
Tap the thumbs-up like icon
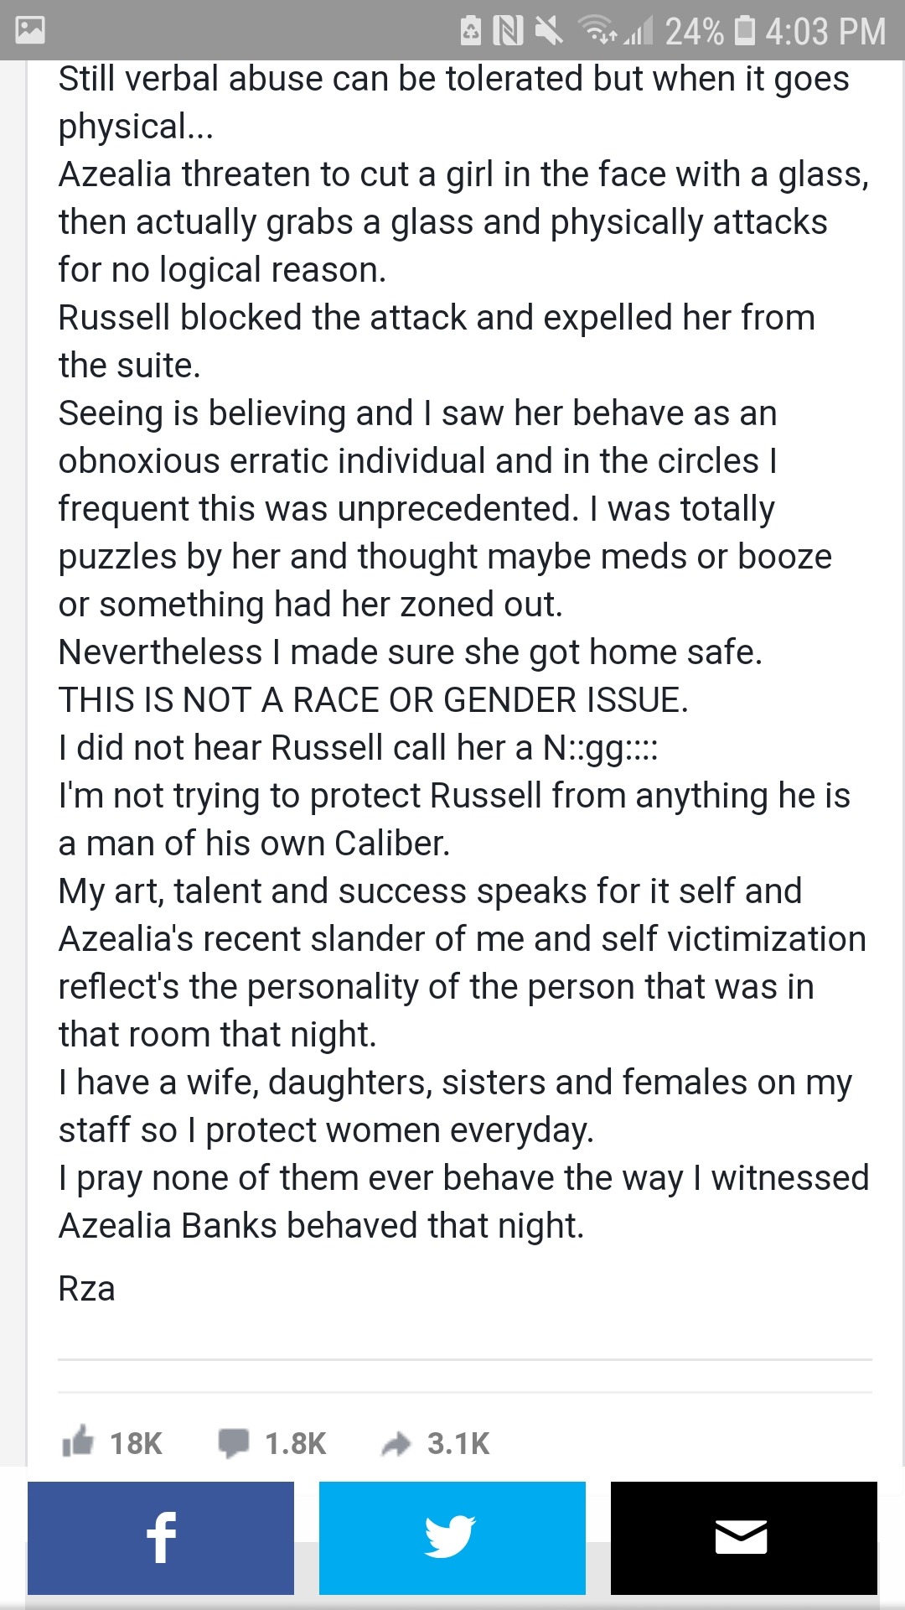pos(78,1441)
